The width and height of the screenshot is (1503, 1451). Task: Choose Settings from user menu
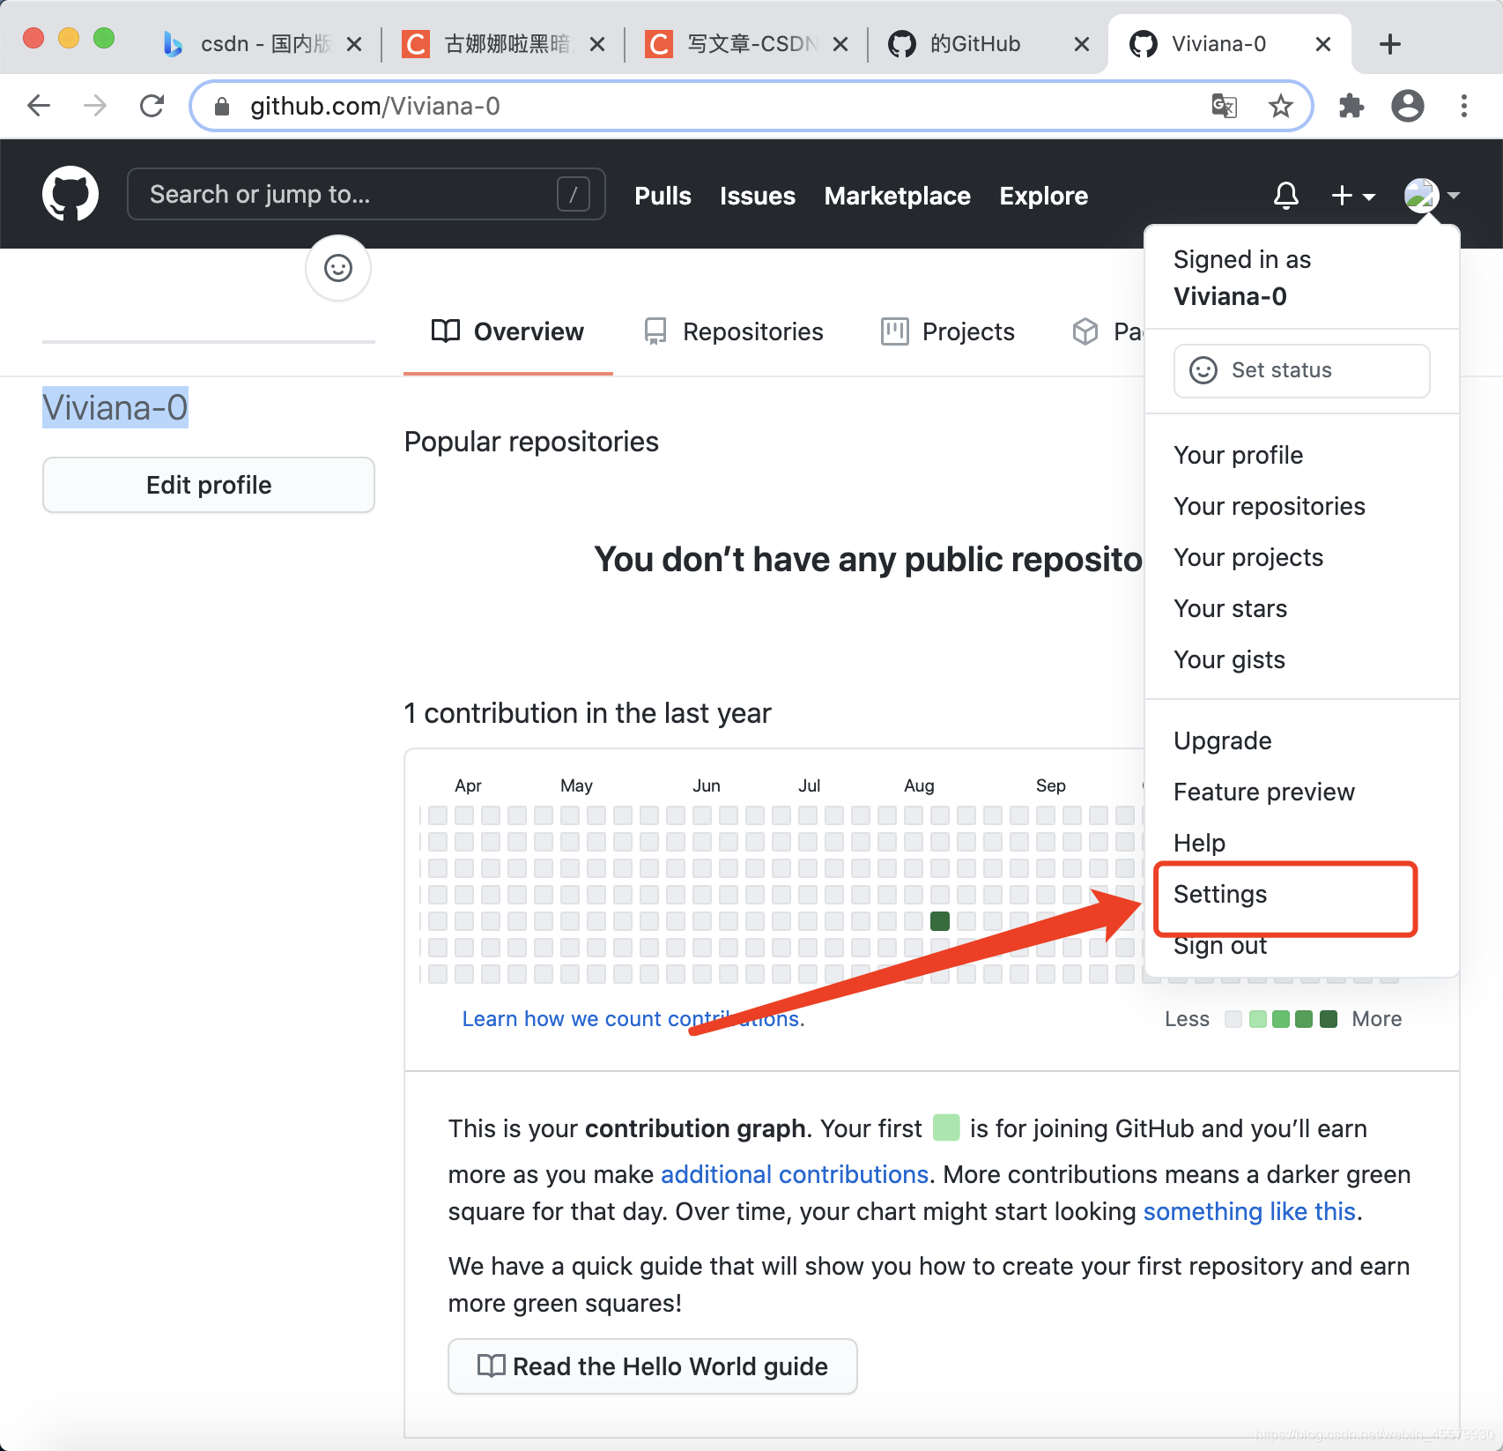(x=1302, y=894)
